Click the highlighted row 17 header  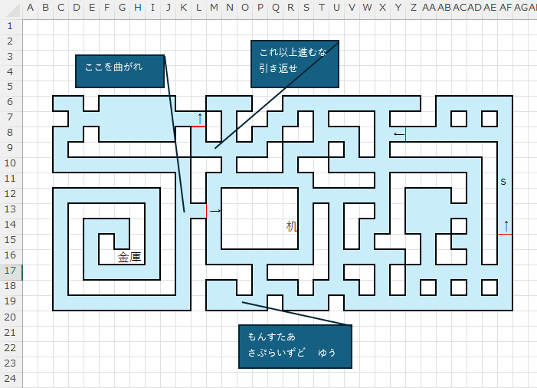click(11, 271)
